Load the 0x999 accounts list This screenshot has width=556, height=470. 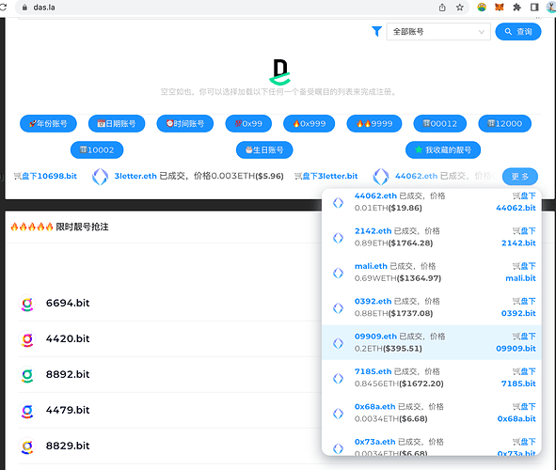tap(309, 123)
